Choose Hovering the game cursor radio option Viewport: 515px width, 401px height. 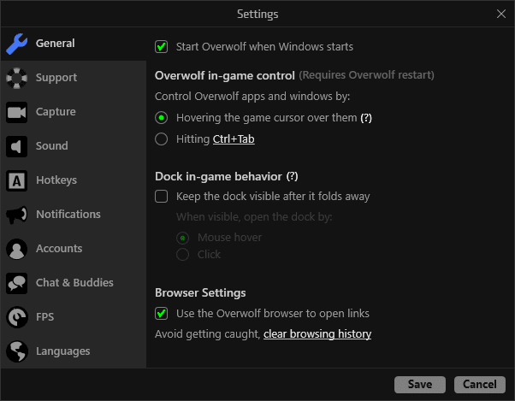(x=162, y=118)
